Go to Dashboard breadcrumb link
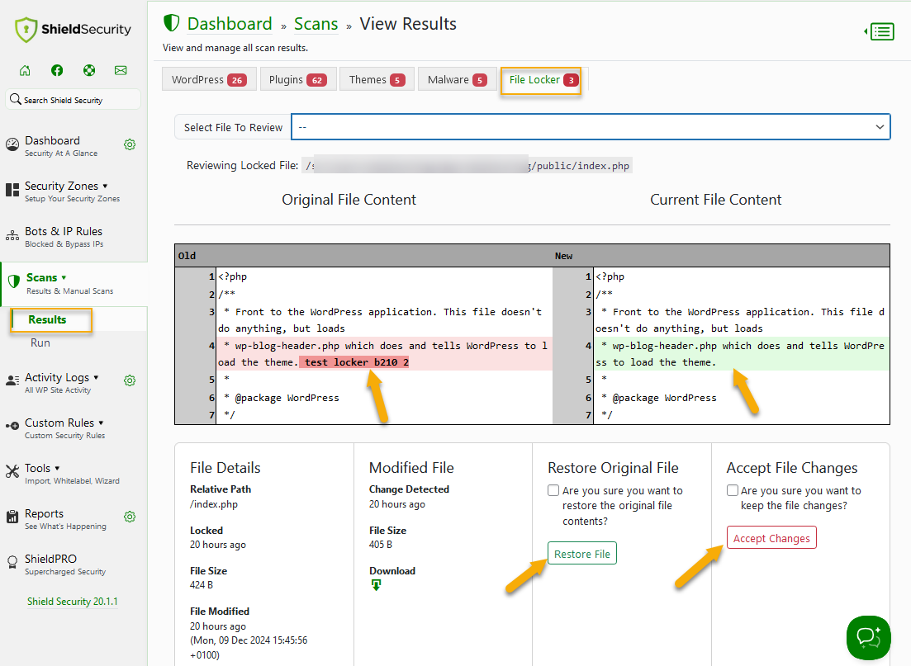This screenshot has height=666, width=911. [230, 24]
